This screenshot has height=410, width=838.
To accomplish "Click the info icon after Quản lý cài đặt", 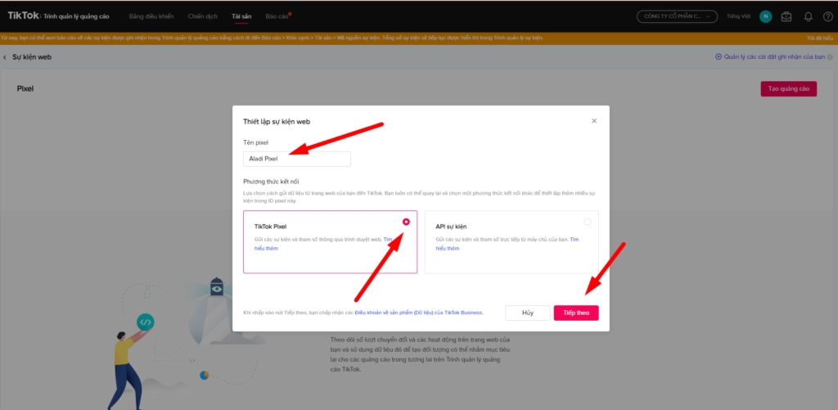I will click(719, 57).
